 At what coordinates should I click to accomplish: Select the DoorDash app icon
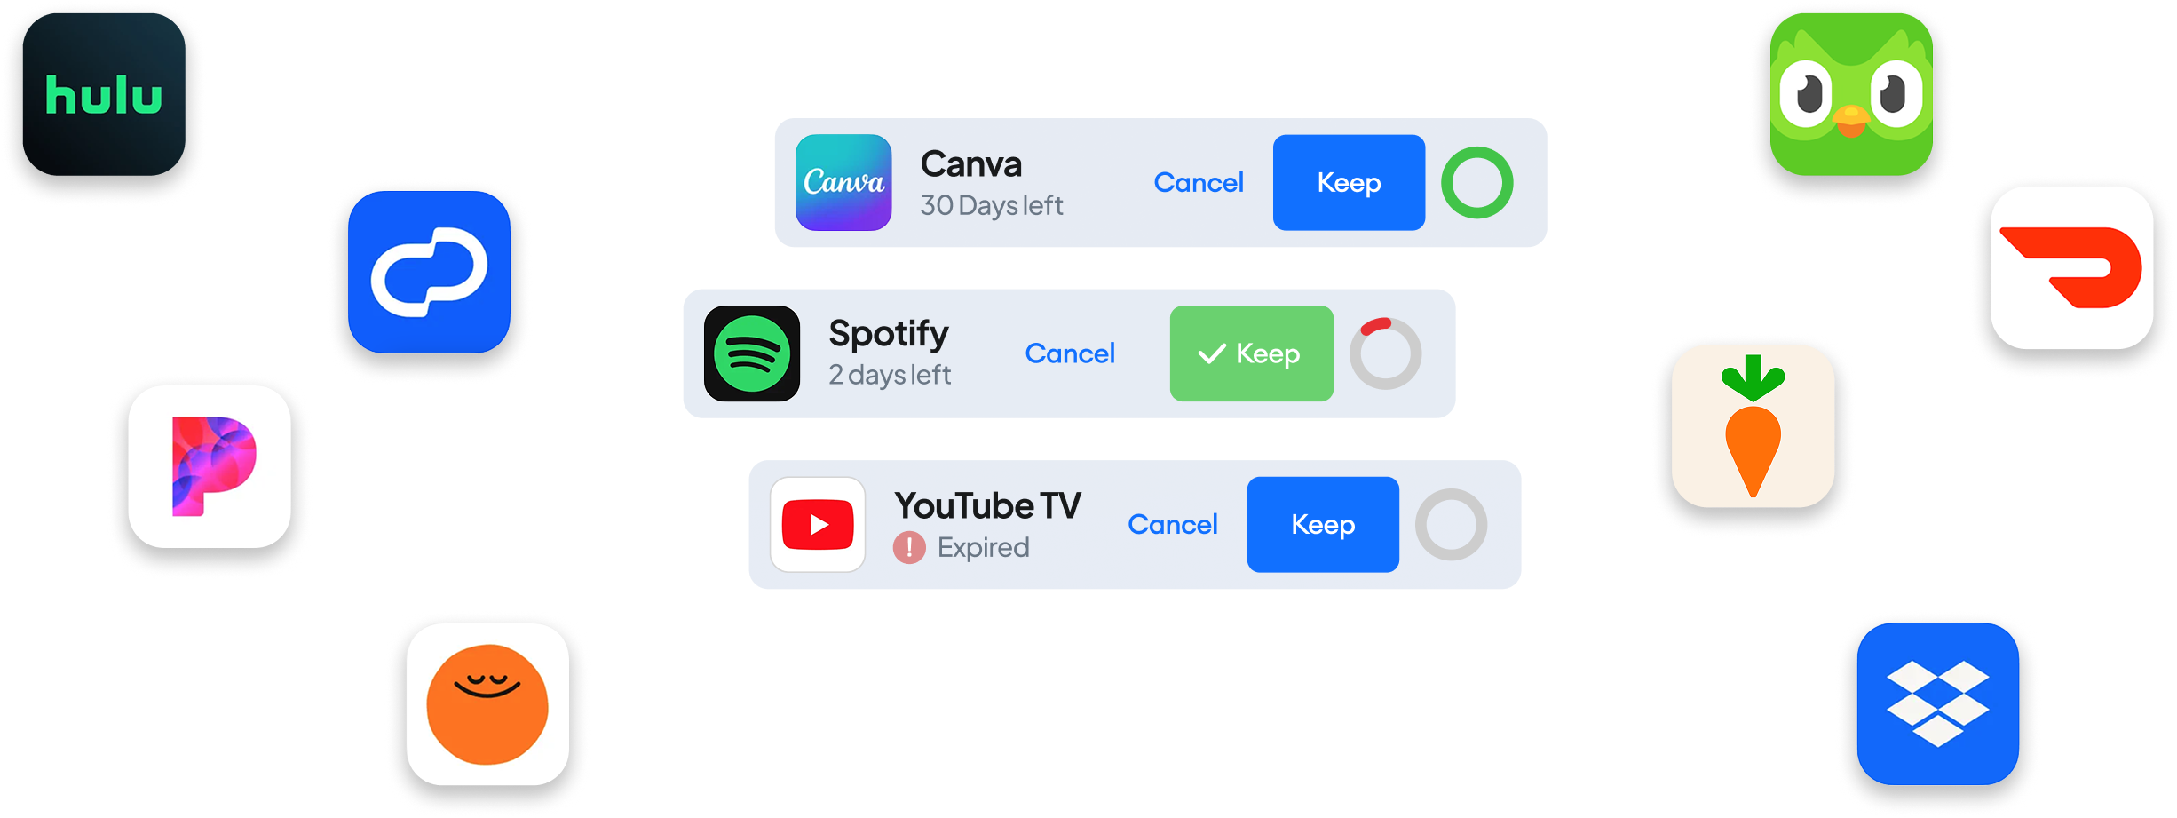coord(2071,267)
